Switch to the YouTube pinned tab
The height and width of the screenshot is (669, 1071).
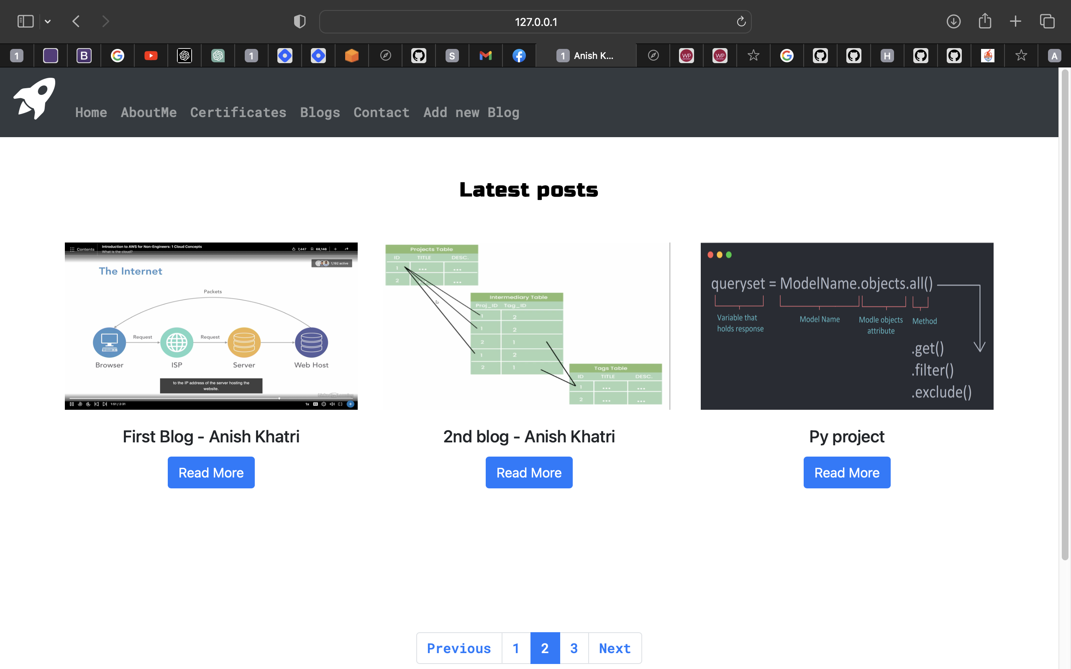151,56
